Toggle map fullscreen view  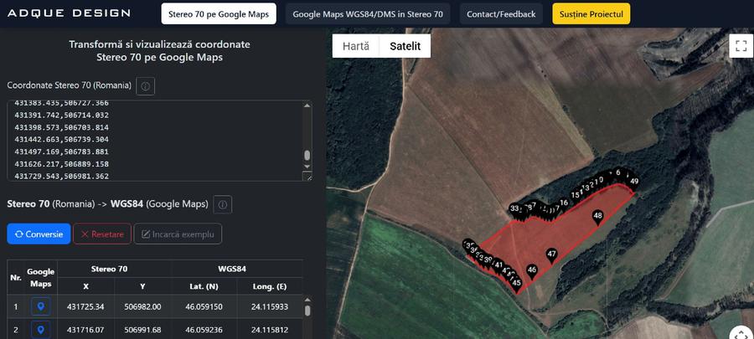click(741, 45)
